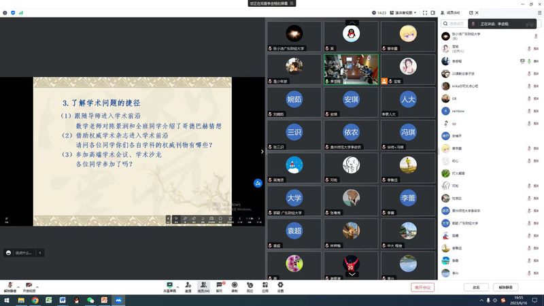
Task: Click the 改名 rename button
Action: point(475,288)
